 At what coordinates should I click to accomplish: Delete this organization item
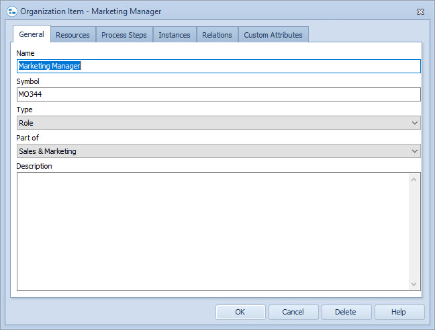pos(346,312)
